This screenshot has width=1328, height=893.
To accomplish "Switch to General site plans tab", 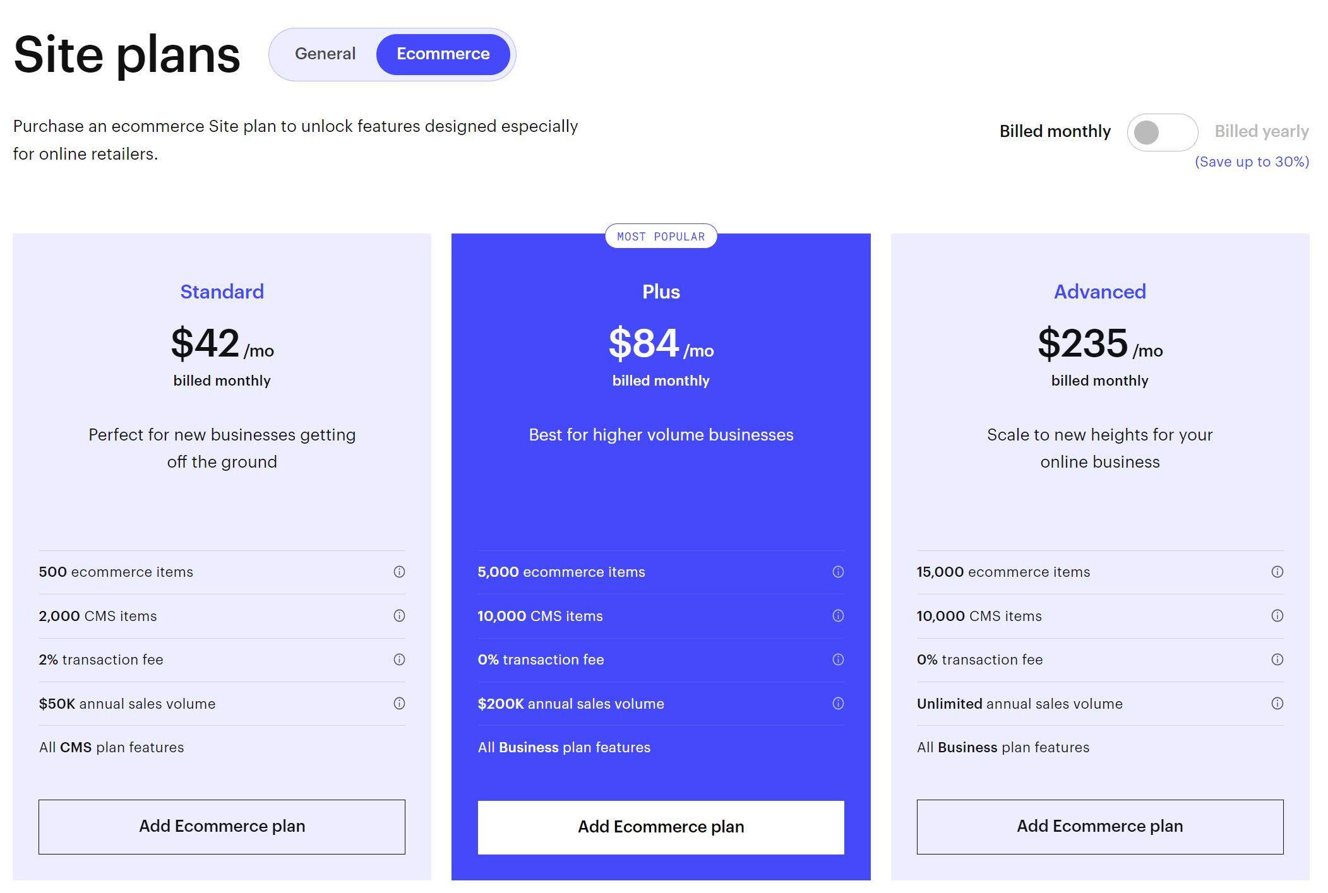I will (x=325, y=54).
